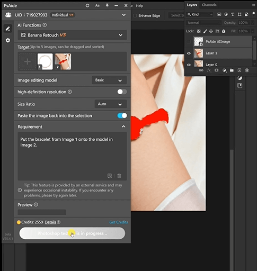
Task: Click the Preview info icon
Action: [36, 205]
